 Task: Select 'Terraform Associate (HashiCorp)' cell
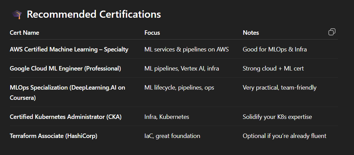(x=54, y=136)
